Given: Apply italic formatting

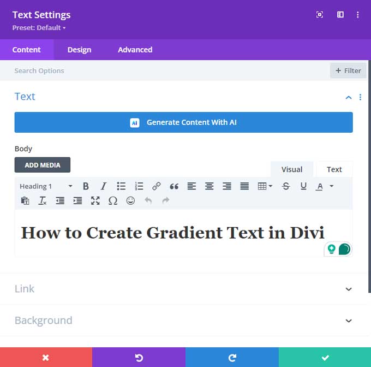Looking at the screenshot, I should 104,186.
